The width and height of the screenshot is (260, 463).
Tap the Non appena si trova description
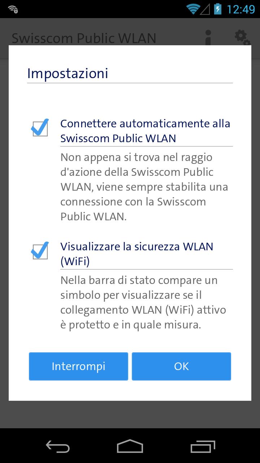144,187
